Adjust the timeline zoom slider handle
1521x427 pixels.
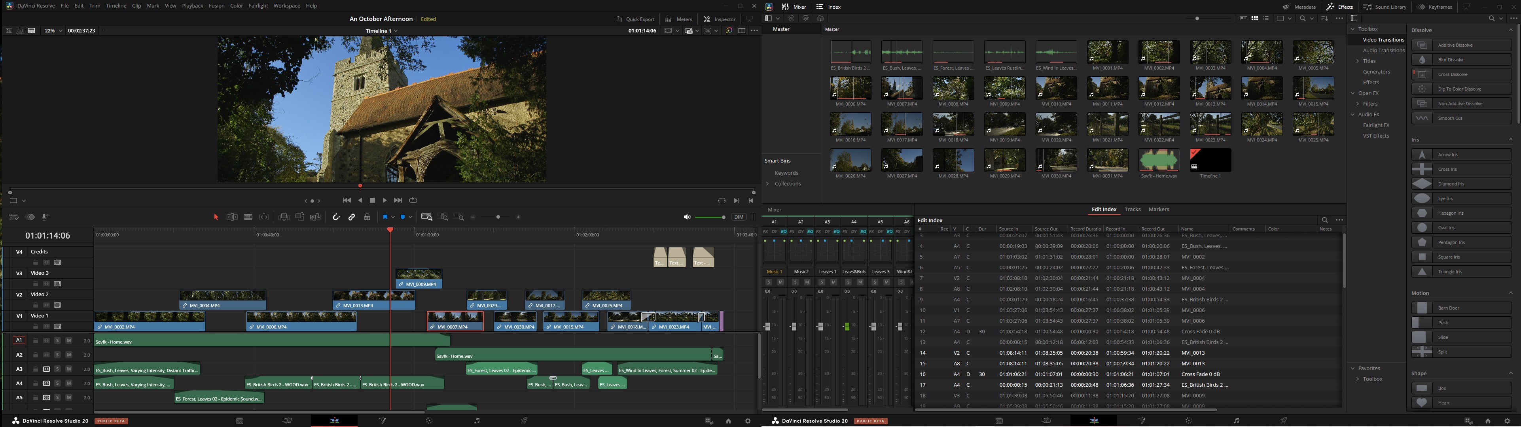pyautogui.click(x=499, y=217)
